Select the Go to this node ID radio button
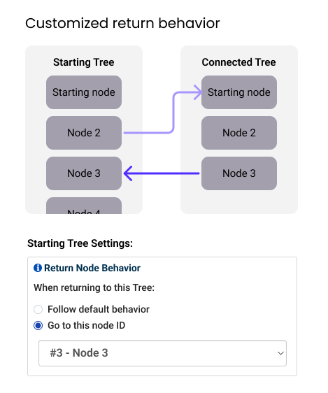328x393 pixels. [x=38, y=326]
